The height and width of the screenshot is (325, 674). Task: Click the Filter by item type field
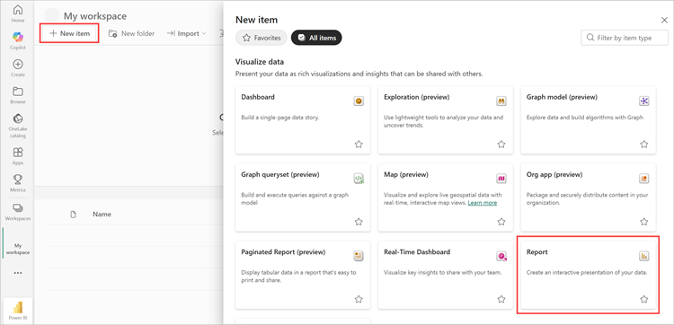tap(625, 38)
